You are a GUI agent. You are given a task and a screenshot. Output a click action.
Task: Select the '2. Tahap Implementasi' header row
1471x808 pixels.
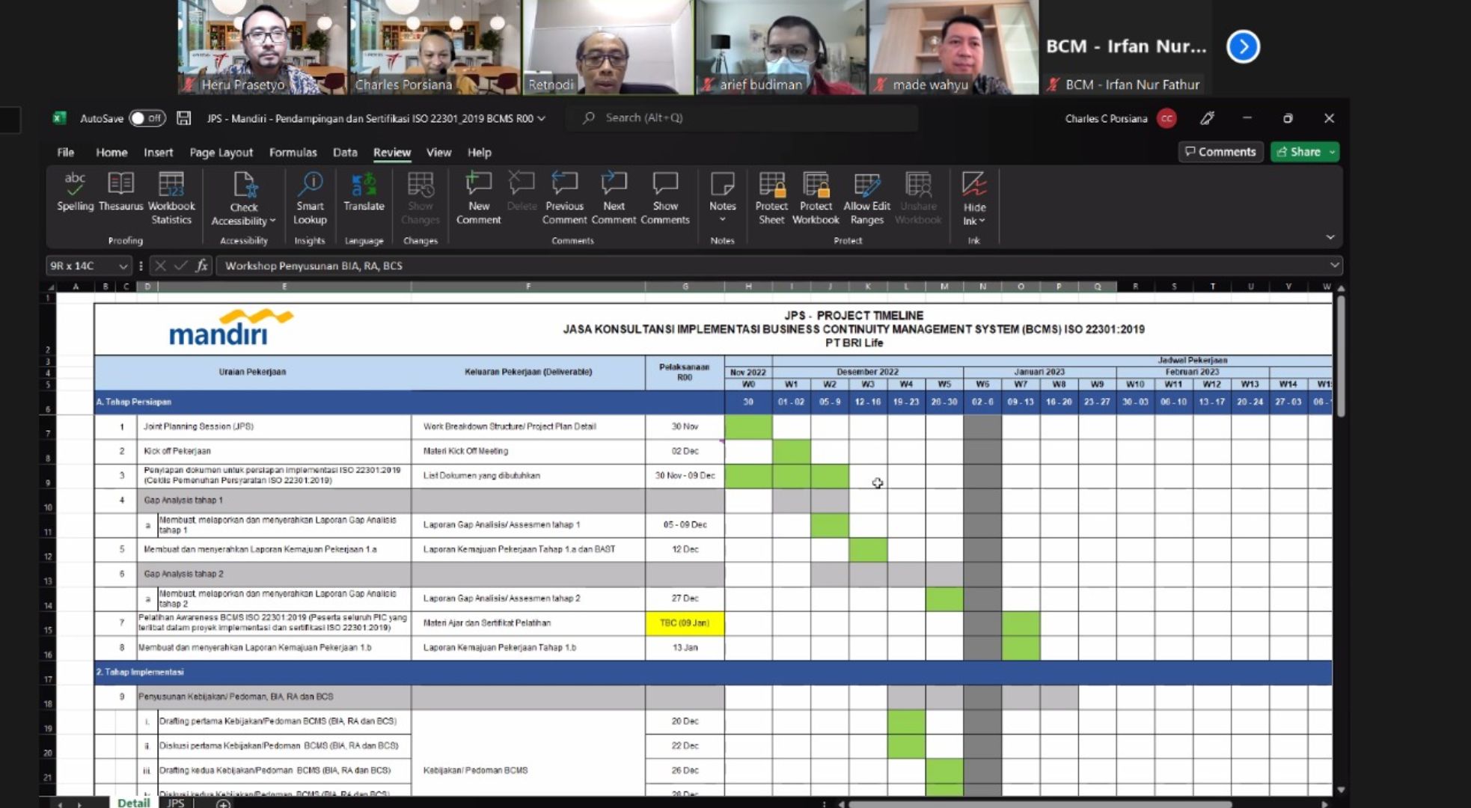pos(713,673)
